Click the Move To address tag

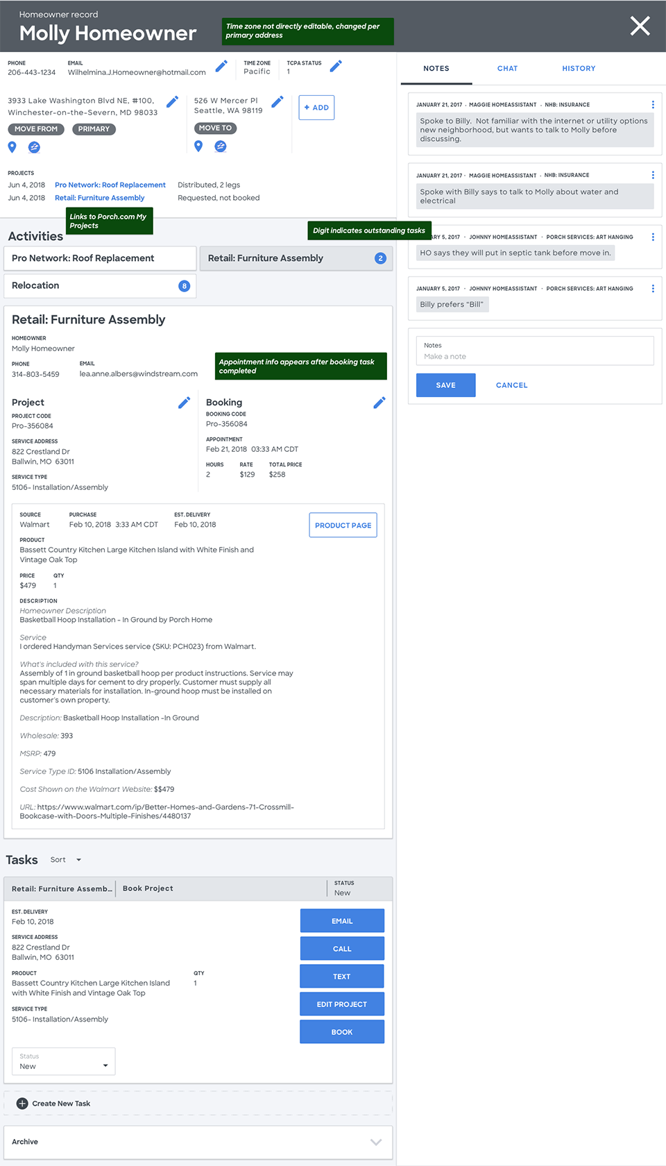[x=215, y=128]
